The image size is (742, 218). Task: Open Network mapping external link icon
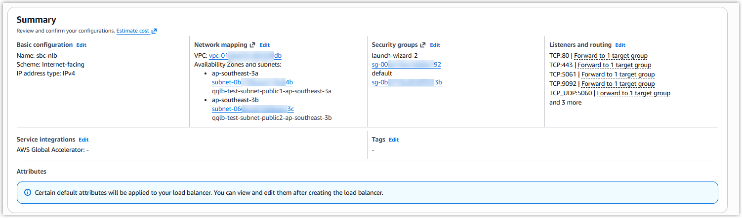pos(252,45)
